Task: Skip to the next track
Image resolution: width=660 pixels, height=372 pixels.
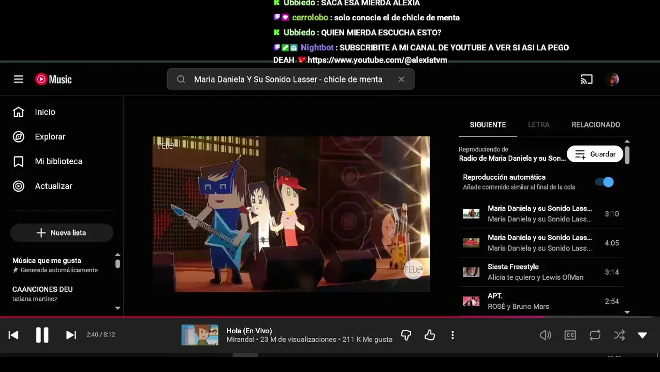Action: tap(71, 335)
